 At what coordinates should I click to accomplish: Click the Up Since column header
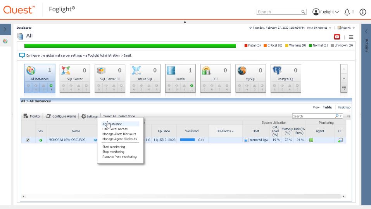coord(164,131)
